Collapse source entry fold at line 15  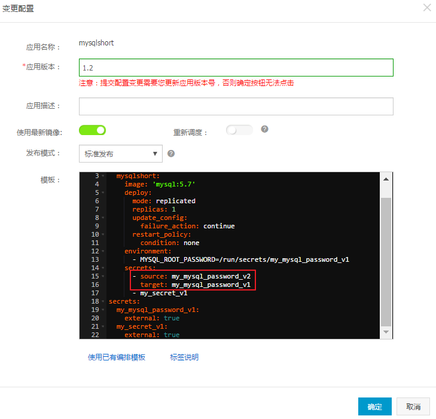pyautogui.click(x=103, y=276)
